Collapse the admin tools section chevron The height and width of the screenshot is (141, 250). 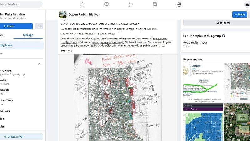tap(39, 64)
